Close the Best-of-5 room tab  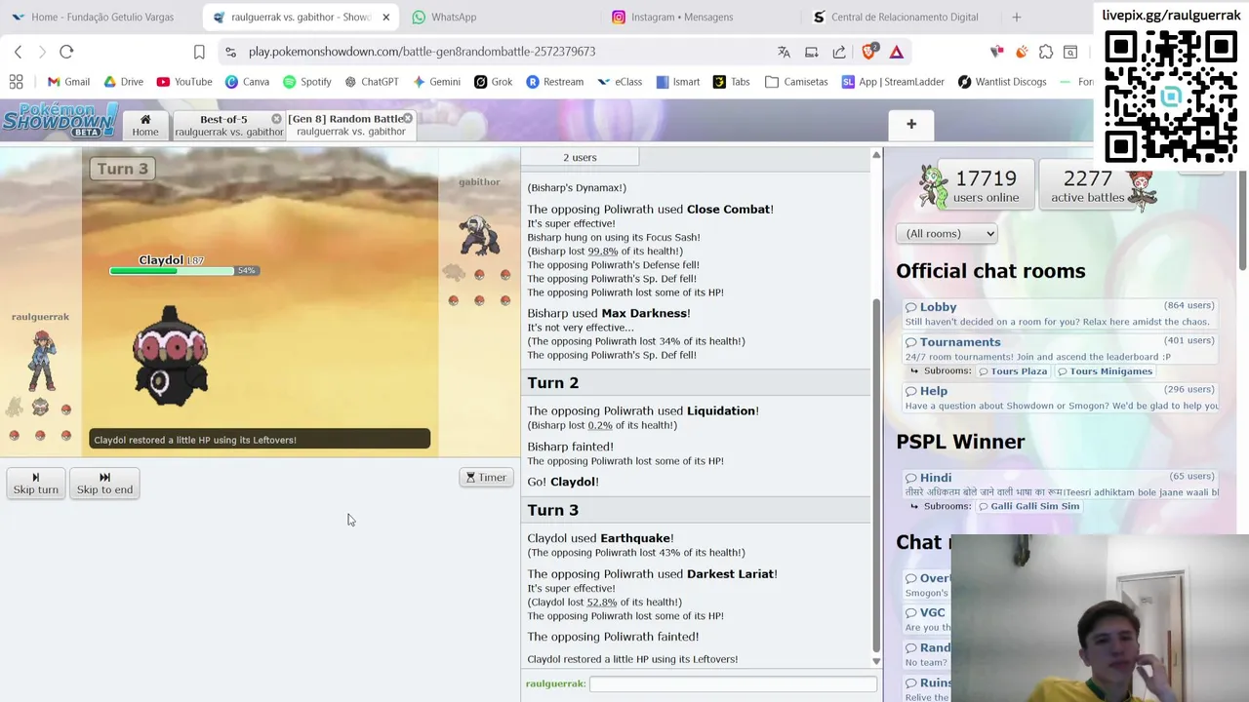[276, 119]
